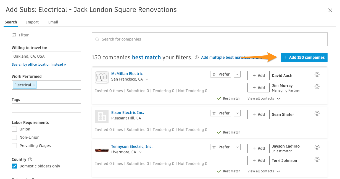Enable the Prevailing Wages checkbox
This screenshot has width=340, height=179.
(14, 146)
